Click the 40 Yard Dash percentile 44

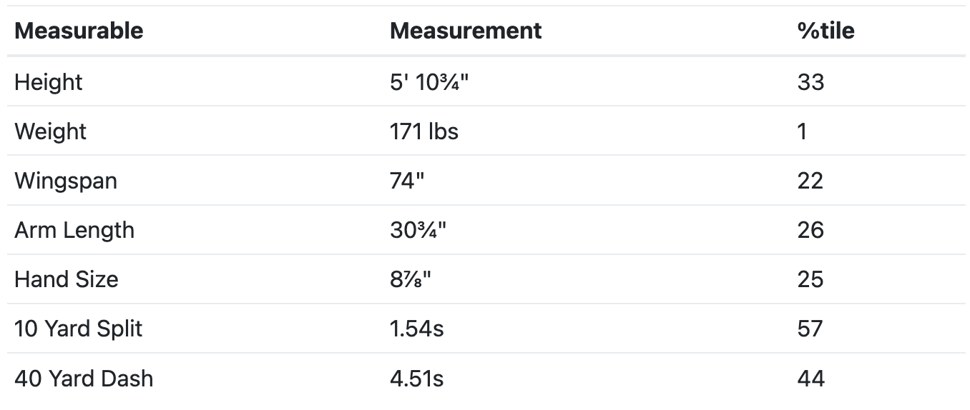pos(811,378)
